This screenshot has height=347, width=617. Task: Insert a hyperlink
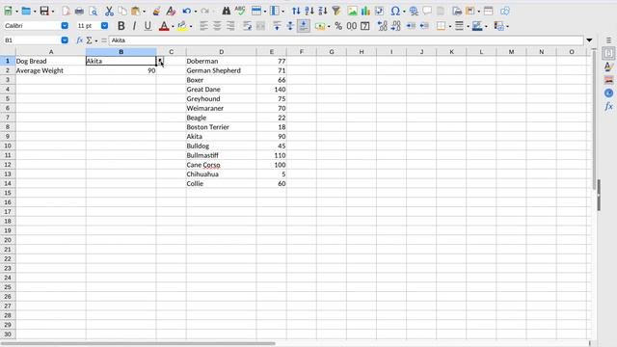414,11
